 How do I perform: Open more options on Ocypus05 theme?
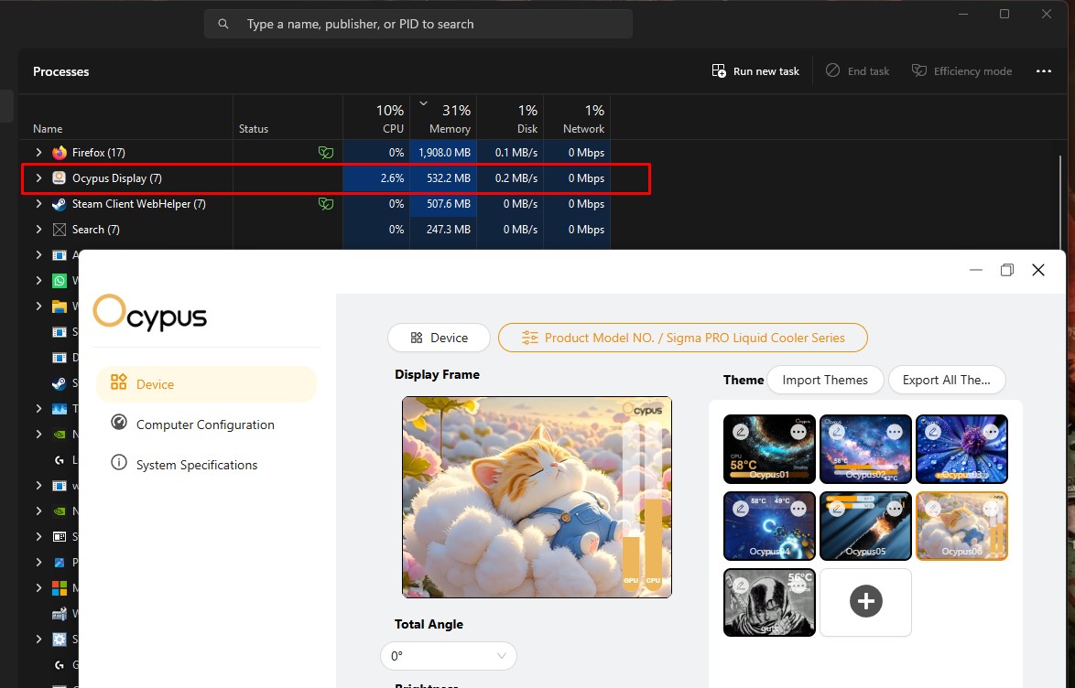[895, 509]
